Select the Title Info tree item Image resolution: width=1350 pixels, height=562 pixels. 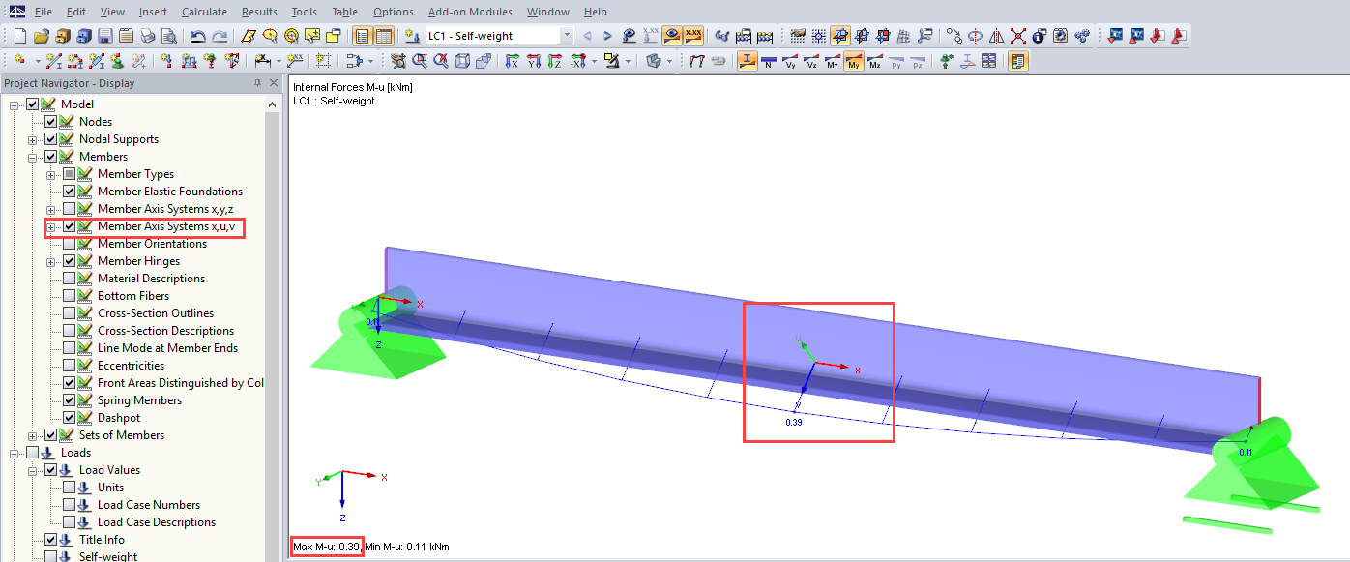click(102, 540)
